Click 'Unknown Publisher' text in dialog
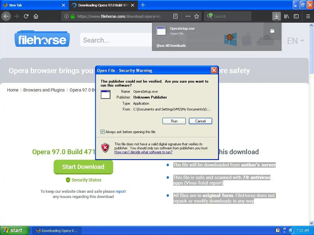This screenshot has height=235, width=314. (x=150, y=97)
